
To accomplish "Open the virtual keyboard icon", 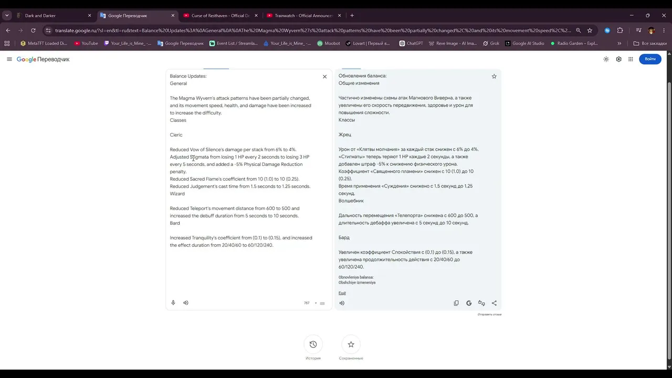I will (322, 303).
